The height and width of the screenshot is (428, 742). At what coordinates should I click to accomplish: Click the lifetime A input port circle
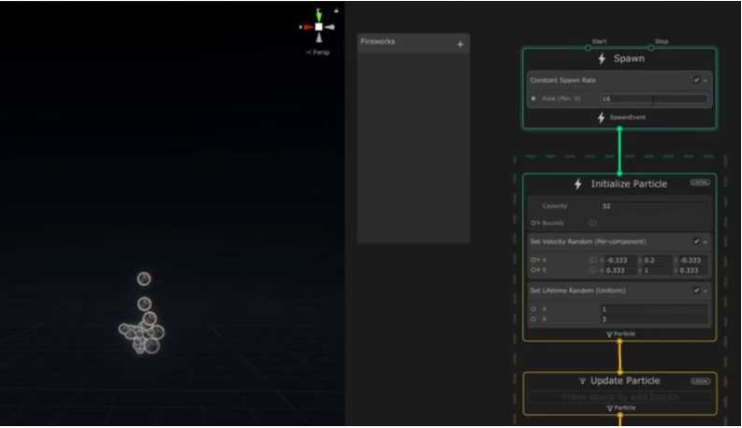[533, 309]
